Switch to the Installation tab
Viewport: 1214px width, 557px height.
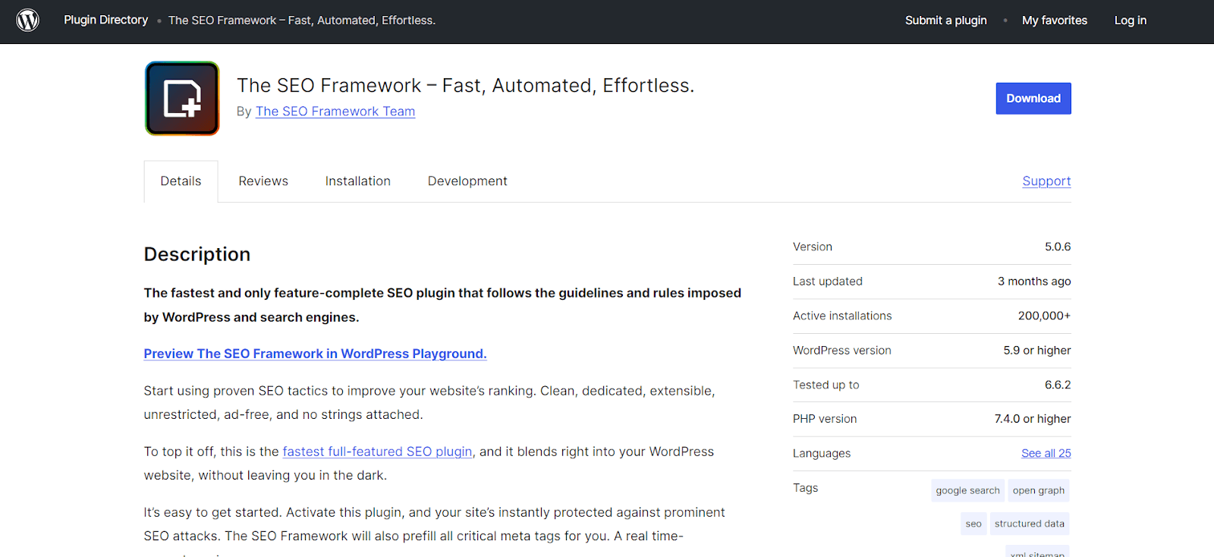point(358,181)
